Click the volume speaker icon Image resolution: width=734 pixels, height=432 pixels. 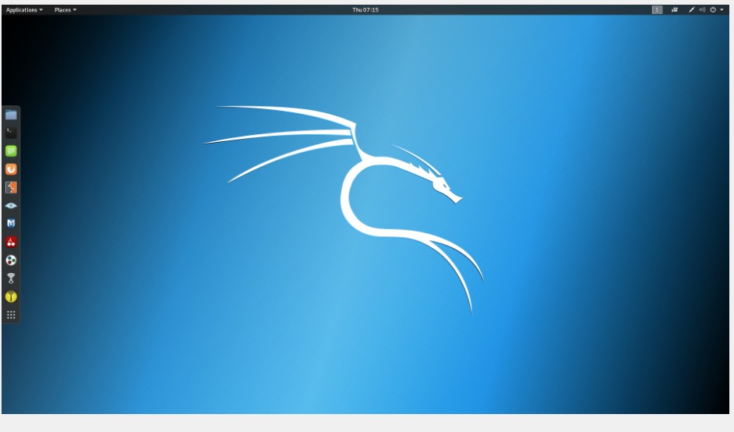[x=702, y=10]
